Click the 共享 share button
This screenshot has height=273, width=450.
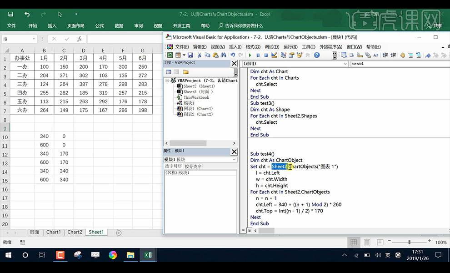[x=435, y=26]
